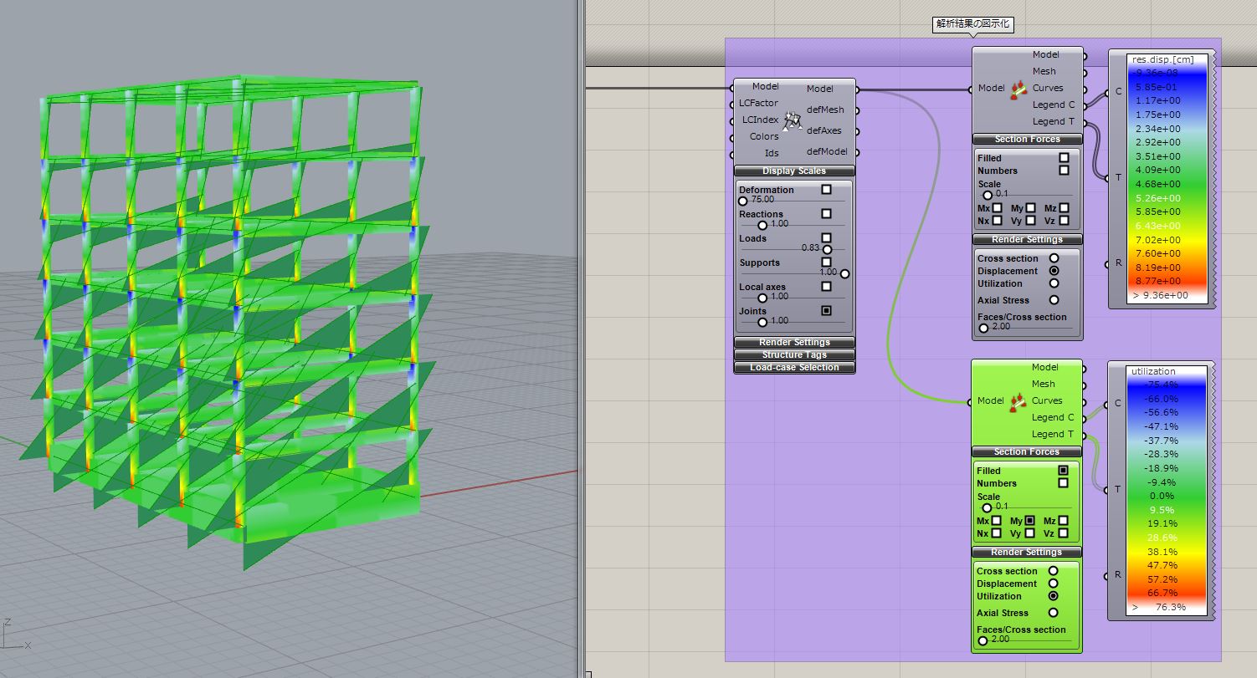Expand the Structure Tags section

tap(794, 355)
